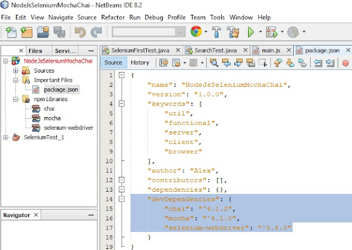This screenshot has width=352, height=250.
Task: Select the selenium-webdriver library node
Action: [x=68, y=128]
